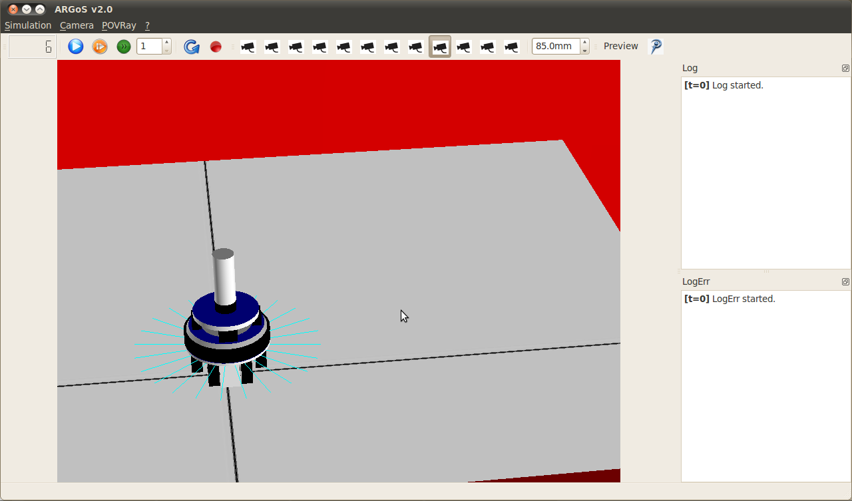The height and width of the screenshot is (501, 852).
Task: Increase the 85.0mm focal length value
Action: [584, 43]
